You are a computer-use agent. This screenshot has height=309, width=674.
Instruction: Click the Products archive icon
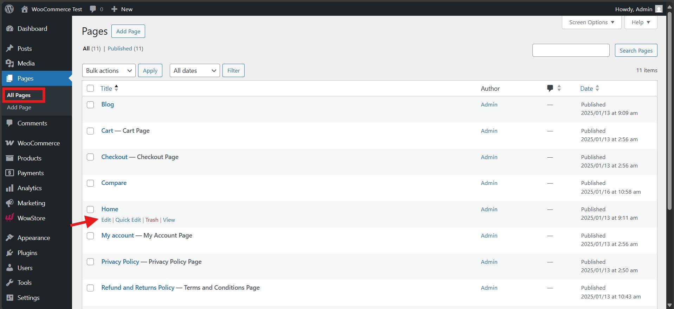pos(10,158)
